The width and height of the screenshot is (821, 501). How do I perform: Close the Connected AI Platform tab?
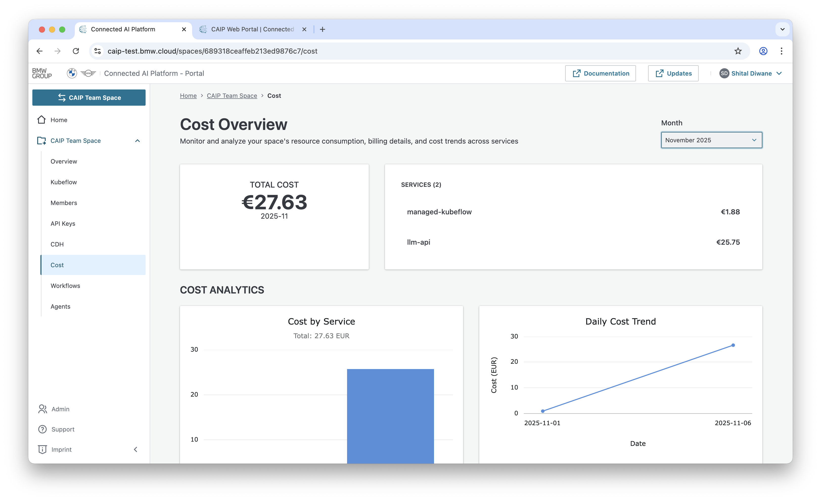point(184,29)
